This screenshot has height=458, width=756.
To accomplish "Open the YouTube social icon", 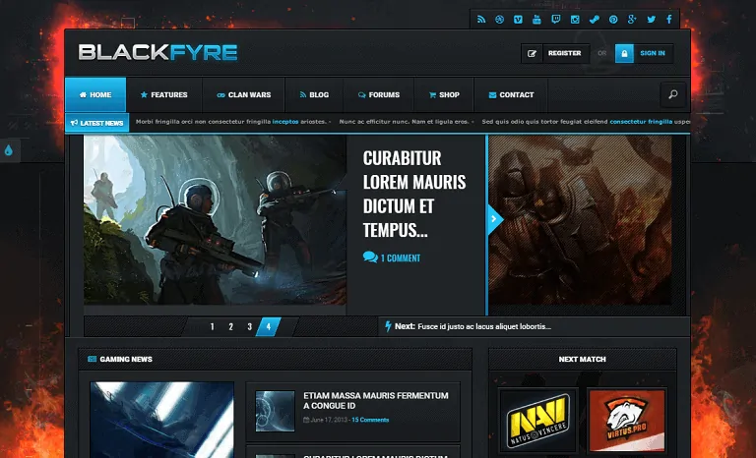I will point(536,20).
